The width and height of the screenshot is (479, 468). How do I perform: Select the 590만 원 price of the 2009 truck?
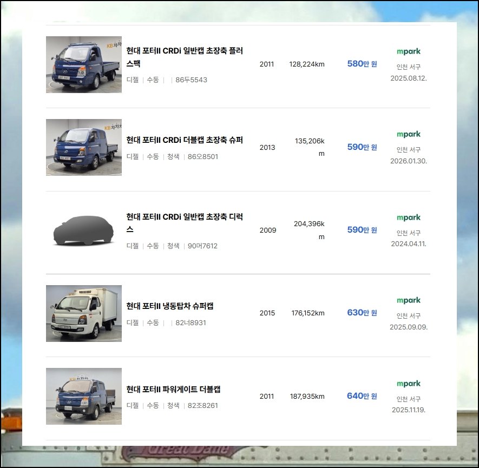point(362,229)
